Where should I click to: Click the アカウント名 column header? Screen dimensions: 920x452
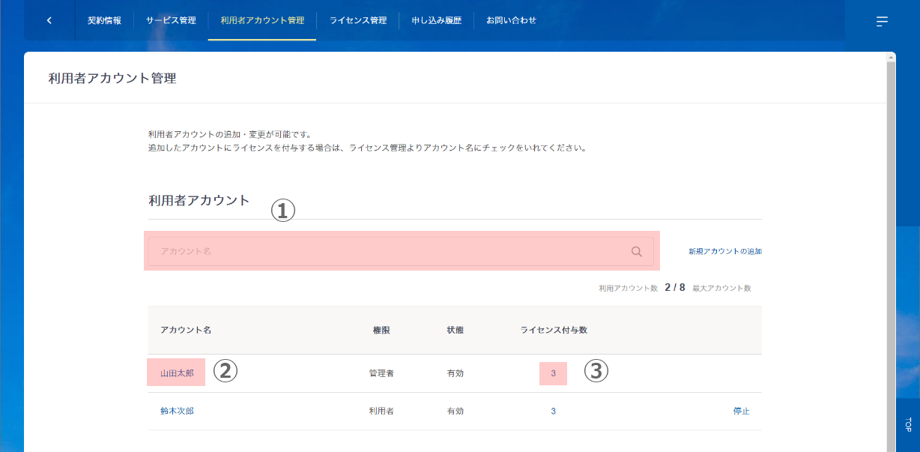click(186, 331)
